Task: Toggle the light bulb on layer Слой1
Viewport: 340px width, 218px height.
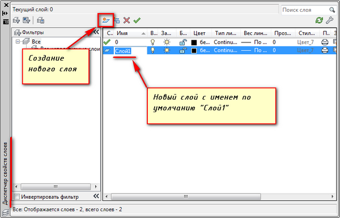Action: point(153,50)
